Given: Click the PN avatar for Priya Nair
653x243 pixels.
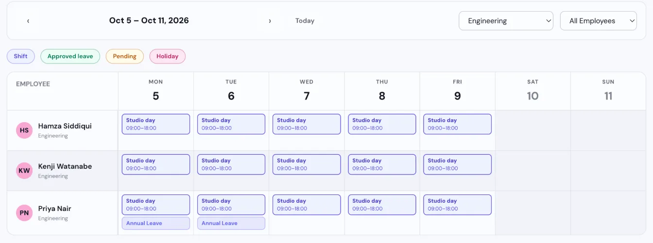Looking at the screenshot, I should (24, 213).
